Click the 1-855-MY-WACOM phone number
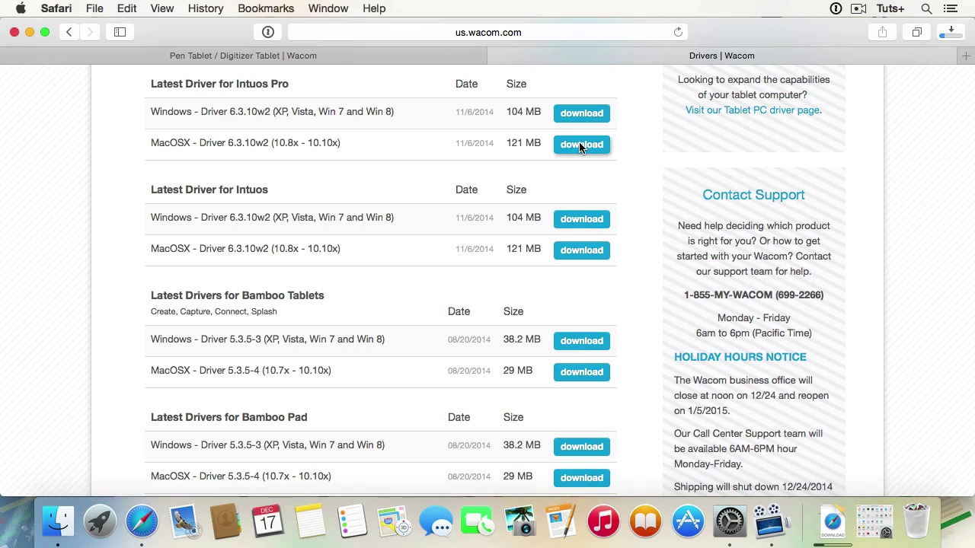This screenshot has width=975, height=548. 753,295
